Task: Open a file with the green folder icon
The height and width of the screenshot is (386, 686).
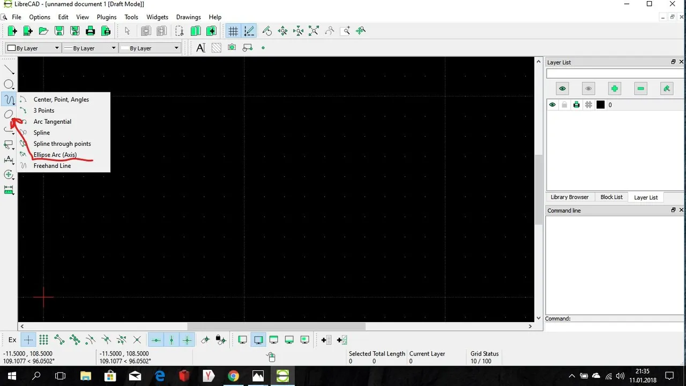Action: pos(43,31)
